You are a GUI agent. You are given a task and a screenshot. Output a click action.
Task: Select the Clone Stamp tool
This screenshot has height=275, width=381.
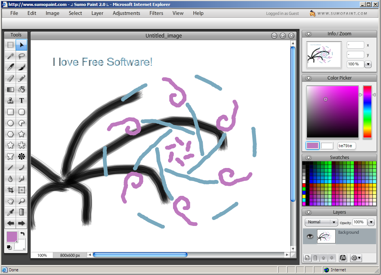pos(10,100)
